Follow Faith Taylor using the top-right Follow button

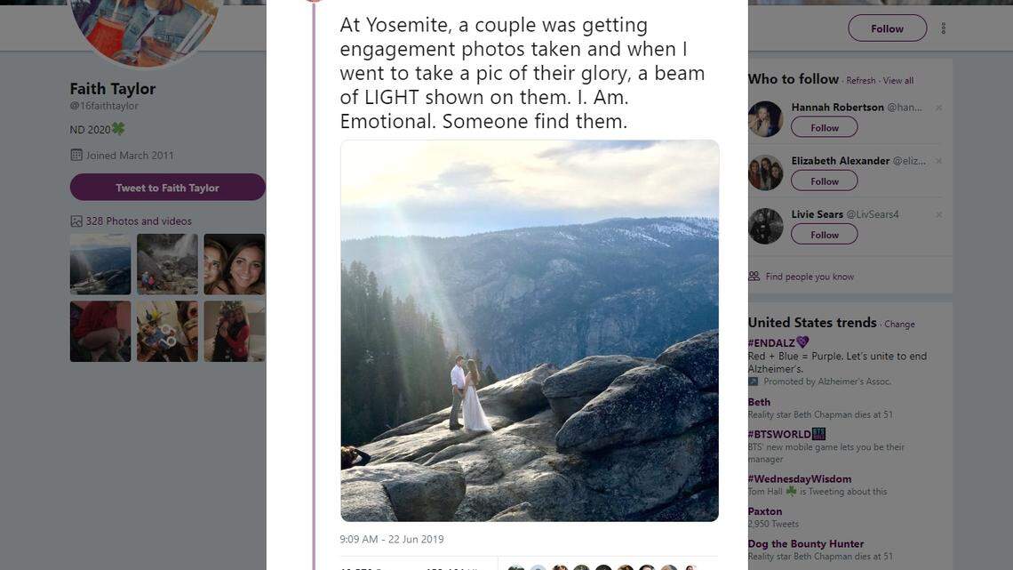(x=886, y=28)
